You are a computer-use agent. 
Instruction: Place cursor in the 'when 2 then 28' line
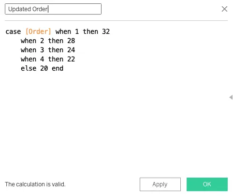[x=48, y=41]
